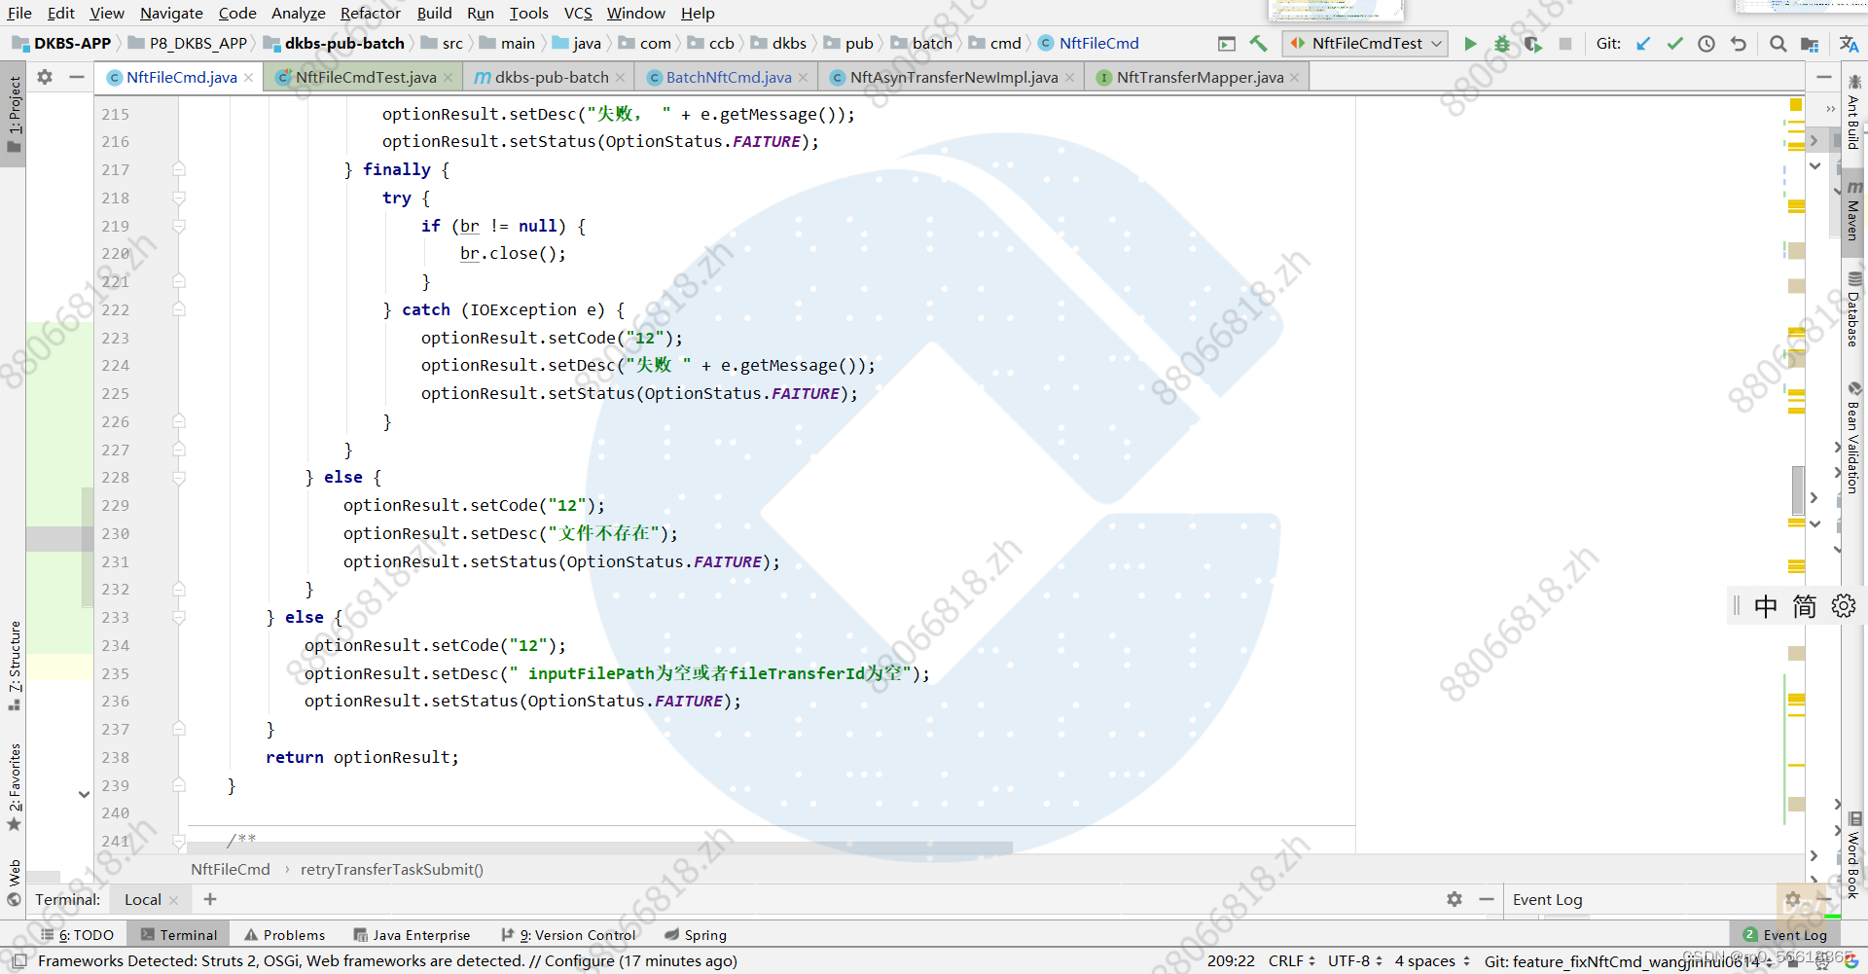Start debugging with the Debug bug icon
The height and width of the screenshot is (974, 1868).
[x=1501, y=44]
